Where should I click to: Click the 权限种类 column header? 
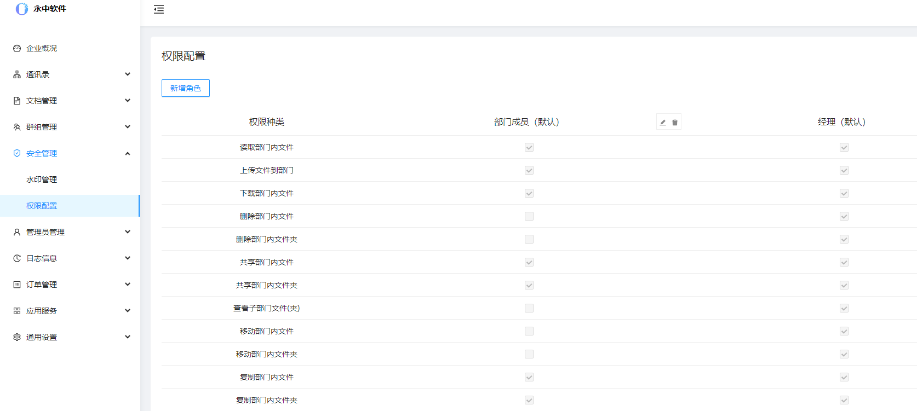(267, 122)
